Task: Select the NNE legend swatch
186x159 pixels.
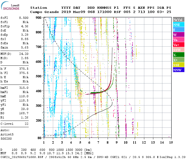Action: tap(179, 25)
